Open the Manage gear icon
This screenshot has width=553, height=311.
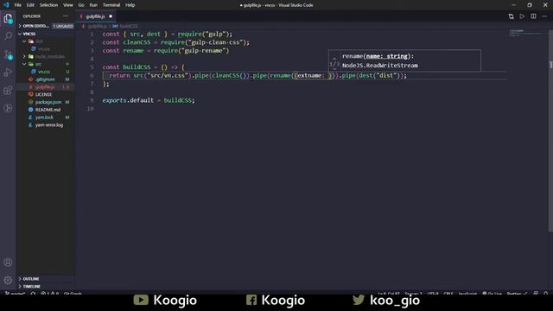(x=8, y=280)
